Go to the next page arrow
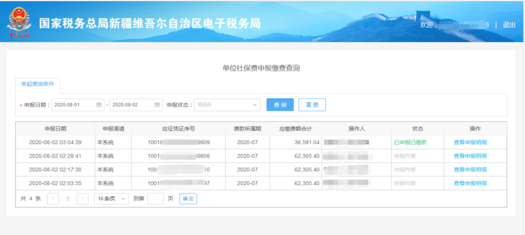Viewport: 525px width, 235px height. 82,198
